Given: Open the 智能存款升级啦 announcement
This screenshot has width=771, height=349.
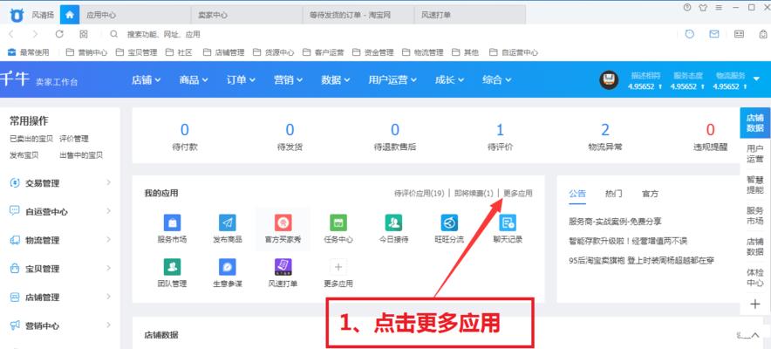Looking at the screenshot, I should pyautogui.click(x=627, y=241).
